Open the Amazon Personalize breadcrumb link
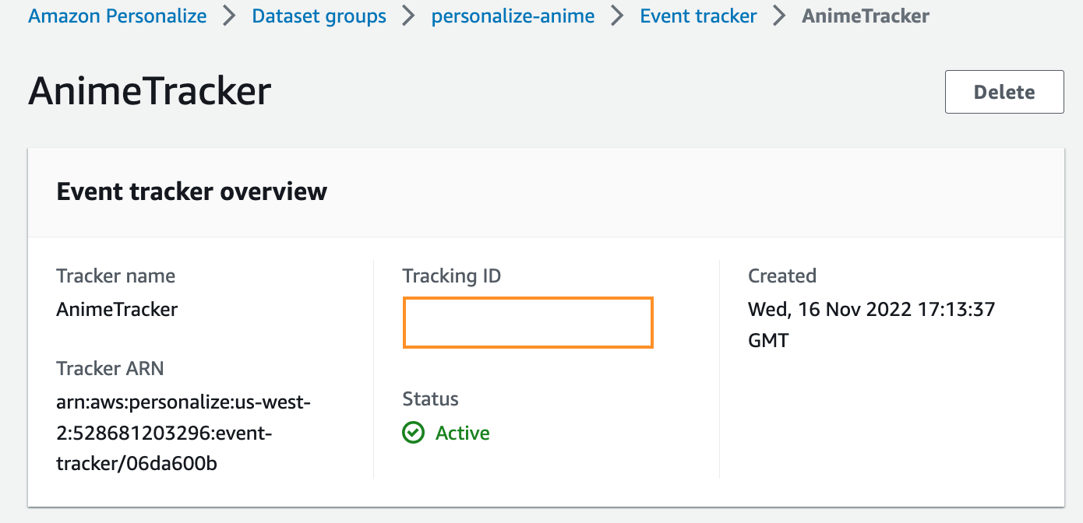Image resolution: width=1083 pixels, height=523 pixels. click(118, 16)
